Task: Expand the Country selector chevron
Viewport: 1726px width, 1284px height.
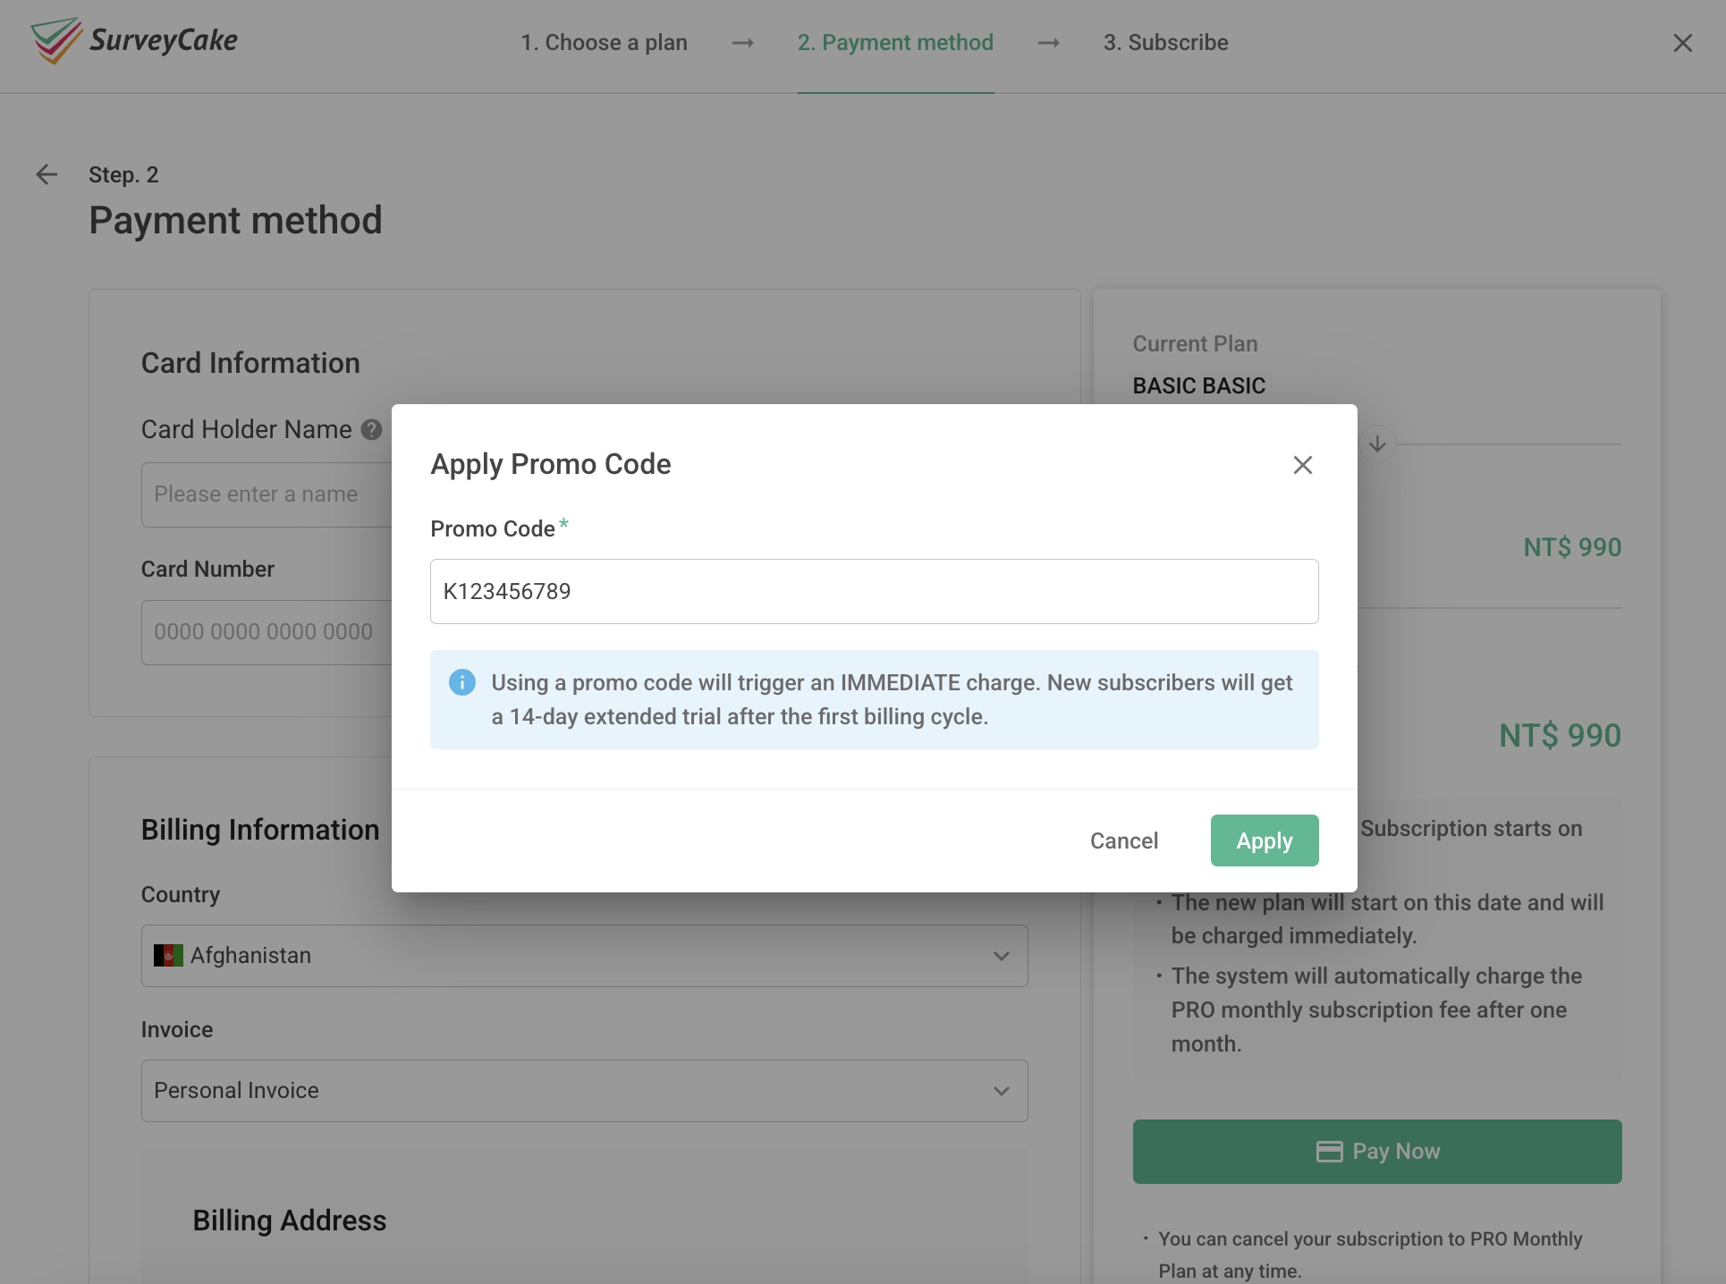Action: tap(1001, 956)
